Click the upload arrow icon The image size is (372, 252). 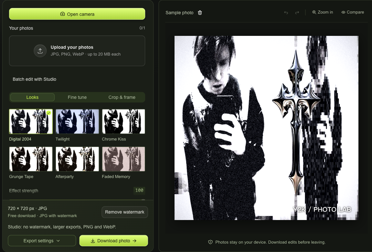pyautogui.click(x=40, y=51)
